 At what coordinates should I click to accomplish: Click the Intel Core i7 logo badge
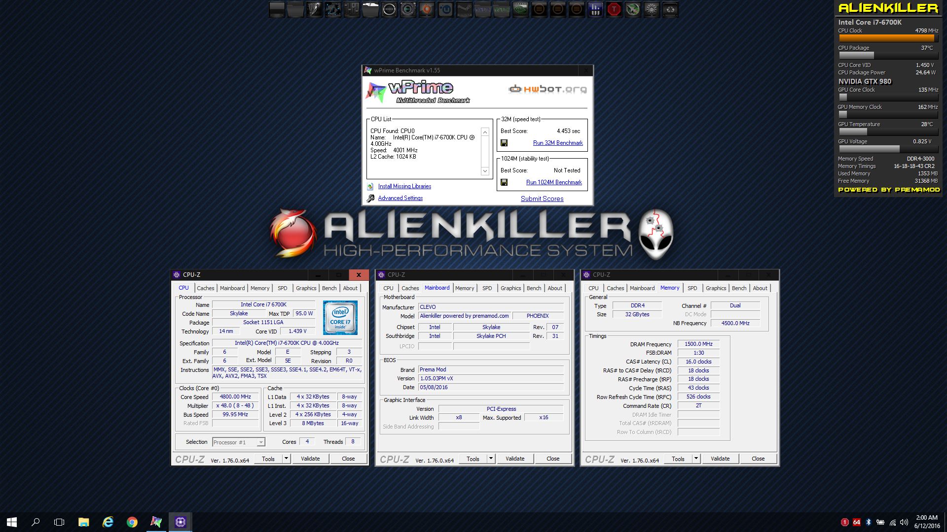click(340, 318)
